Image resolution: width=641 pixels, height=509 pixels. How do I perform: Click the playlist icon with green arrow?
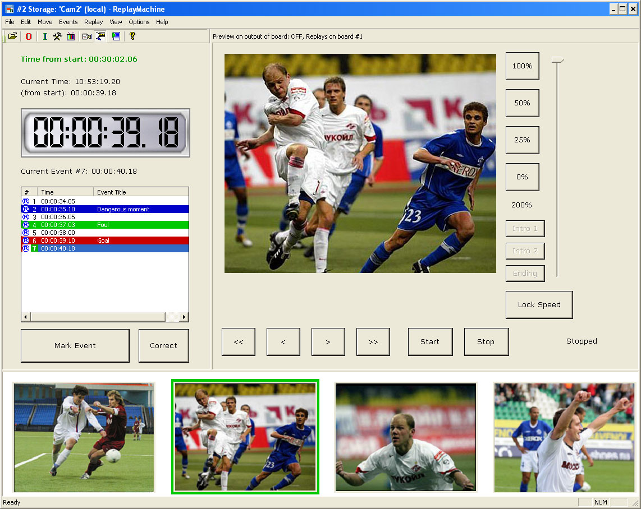coord(116,36)
